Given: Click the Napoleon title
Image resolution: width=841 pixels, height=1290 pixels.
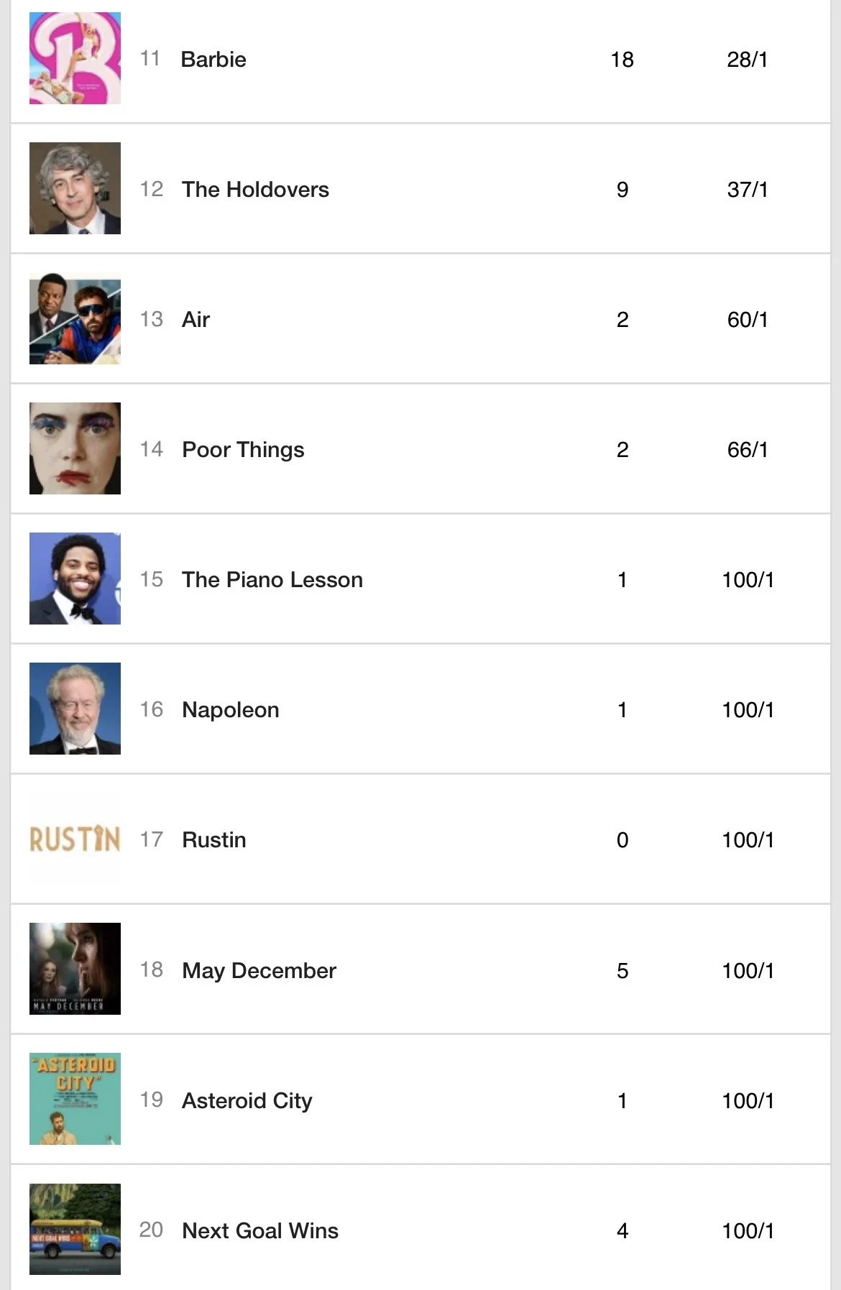Looking at the screenshot, I should point(231,710).
